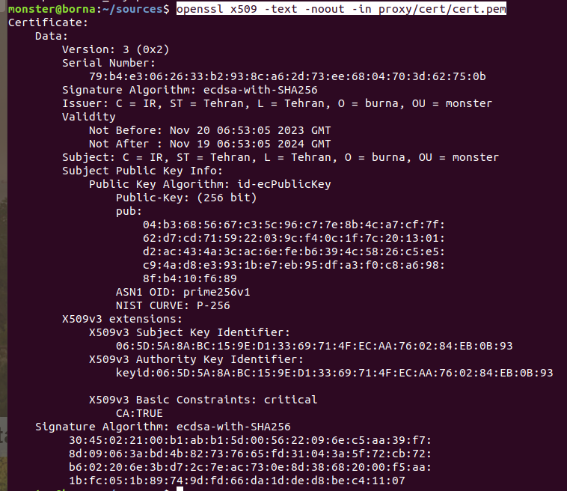Click the Public Key Algorithm: id-ecPublicKey line
Screen dimensions: 567x491
click(x=209, y=184)
